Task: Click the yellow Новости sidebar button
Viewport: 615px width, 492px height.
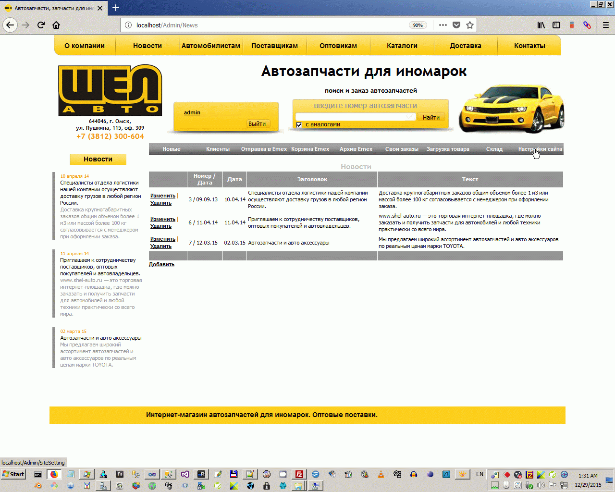Action: coord(98,159)
